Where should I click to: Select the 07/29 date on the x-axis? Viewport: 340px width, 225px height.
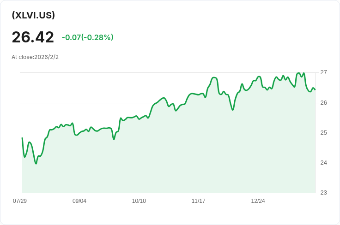(x=20, y=201)
